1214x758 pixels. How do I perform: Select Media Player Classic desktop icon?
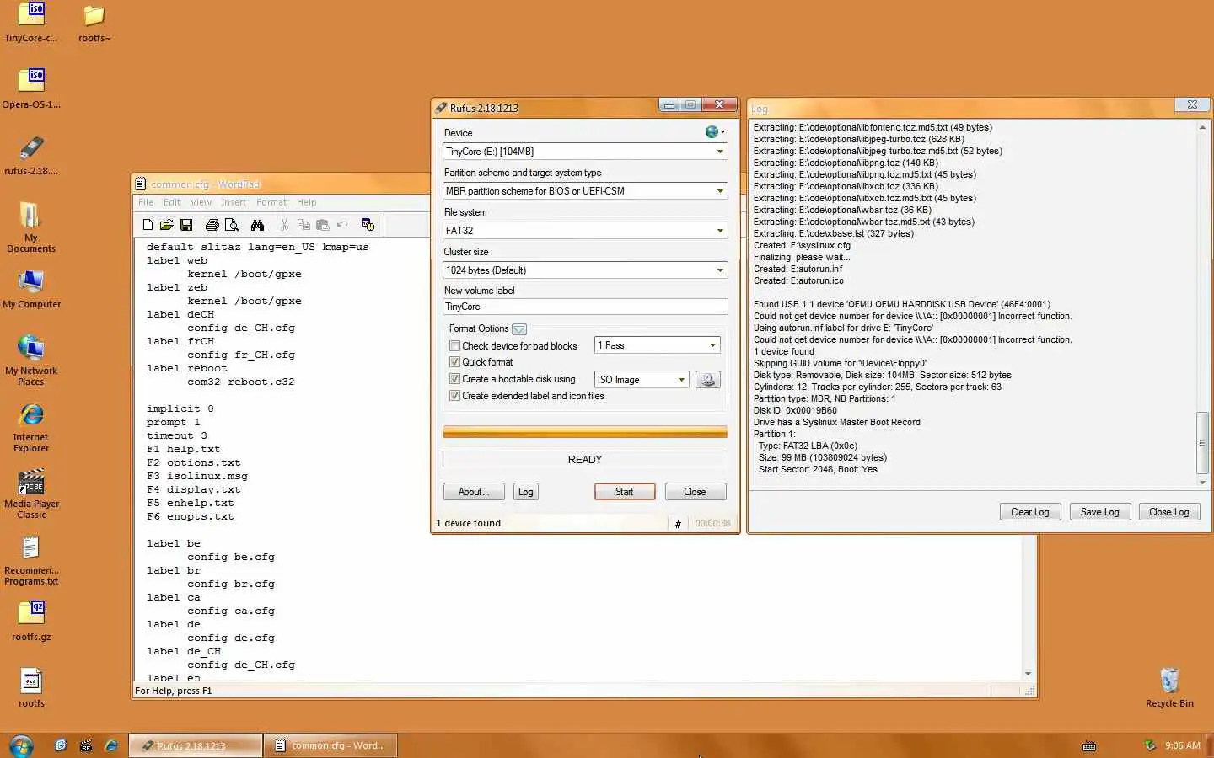pos(31,494)
